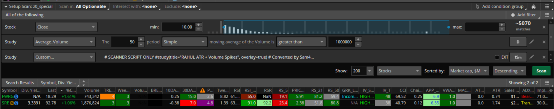Expand the Simple moving average type dropdown
The height and width of the screenshot is (109, 554).
(184, 42)
